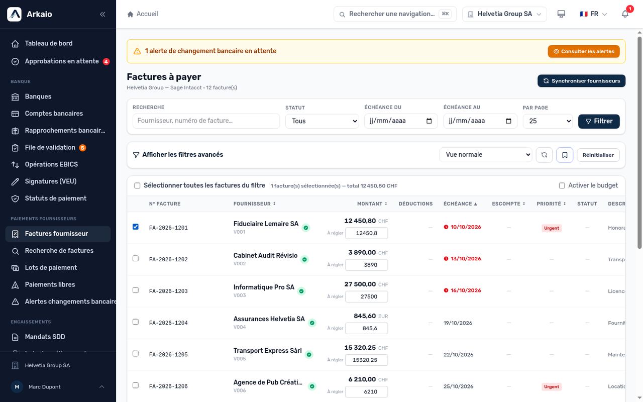Tick 'Sélectionner toutes les factures du filtre'
Screen dimensions: 643x402
(137, 185)
